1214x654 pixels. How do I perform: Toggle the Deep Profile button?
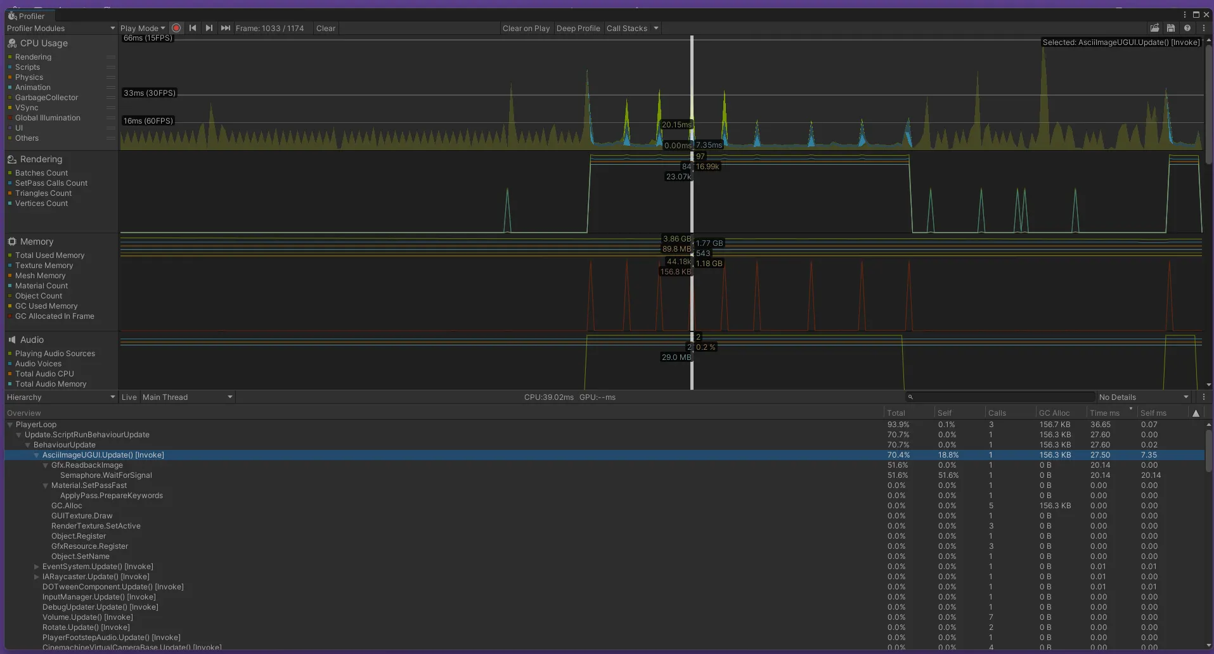pos(578,28)
